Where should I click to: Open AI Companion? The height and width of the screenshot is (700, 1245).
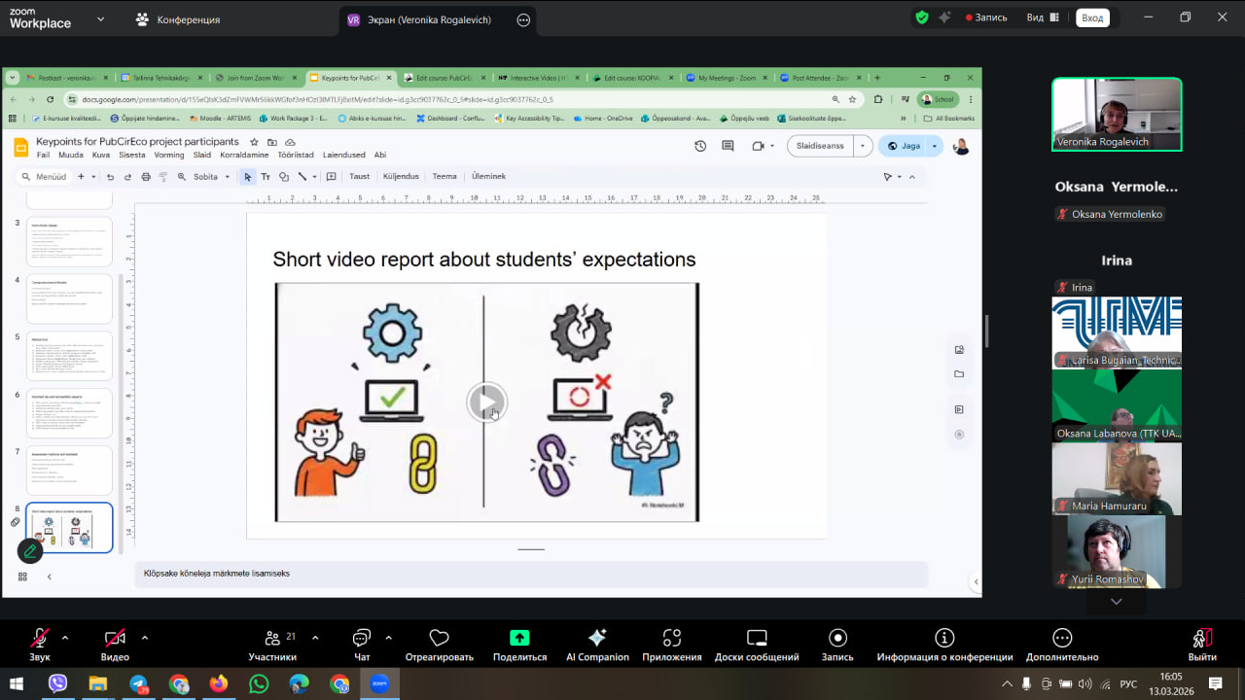[597, 638]
